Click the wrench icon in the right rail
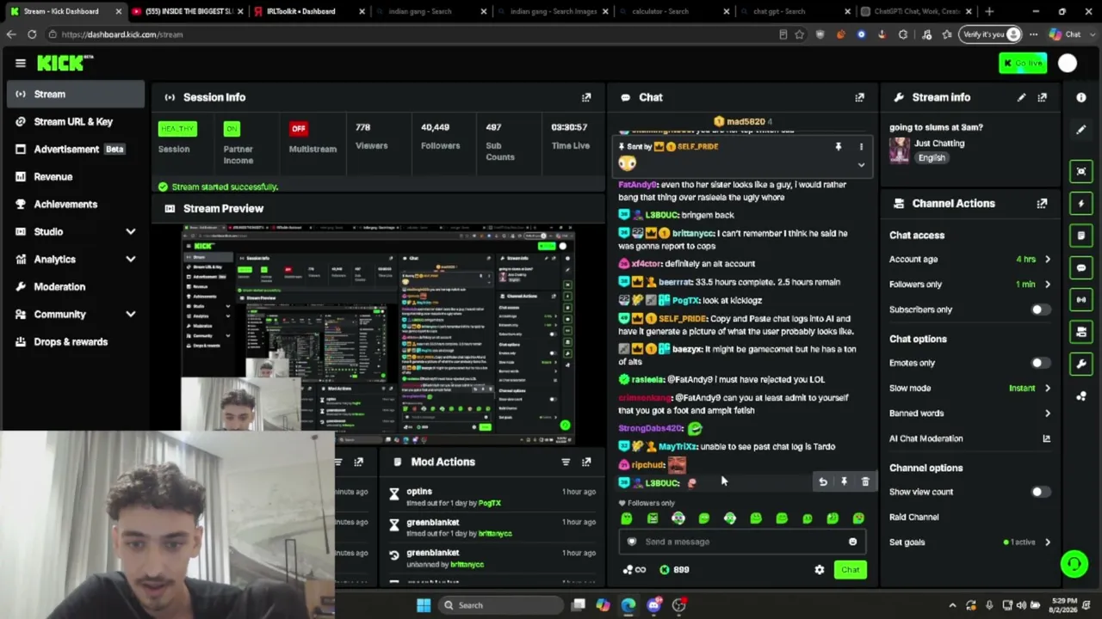This screenshot has height=619, width=1102. 1081,364
